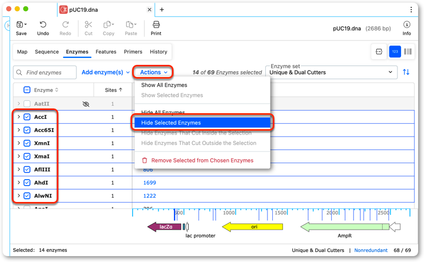
Task: Click the Redo arrow icon
Action: point(65,24)
